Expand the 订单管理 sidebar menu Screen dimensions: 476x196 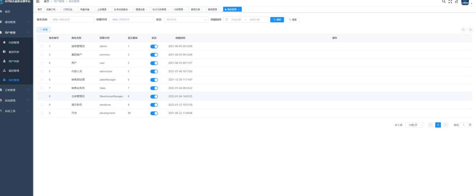[16, 90]
